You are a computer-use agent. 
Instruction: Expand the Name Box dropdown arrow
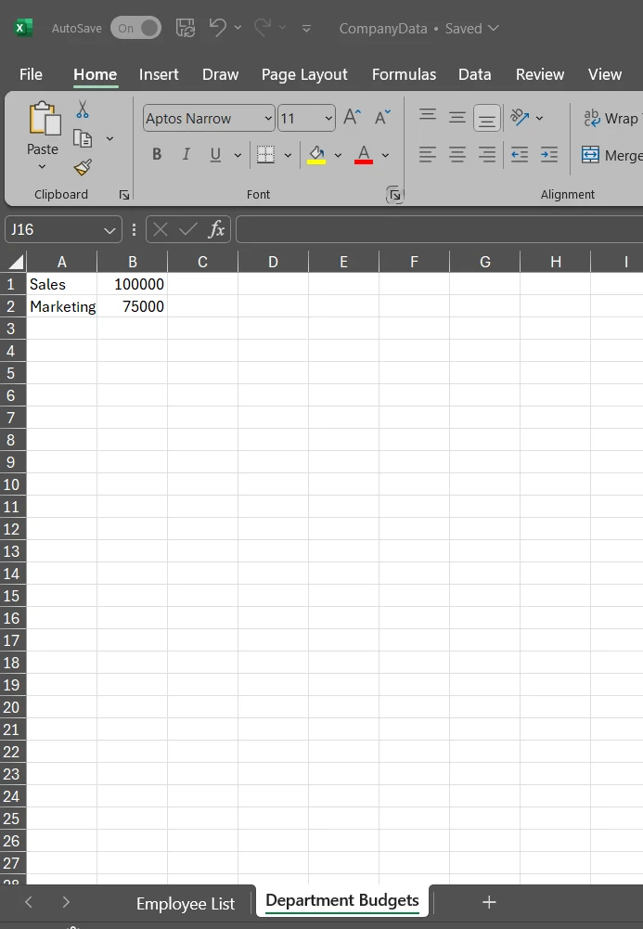(x=110, y=230)
